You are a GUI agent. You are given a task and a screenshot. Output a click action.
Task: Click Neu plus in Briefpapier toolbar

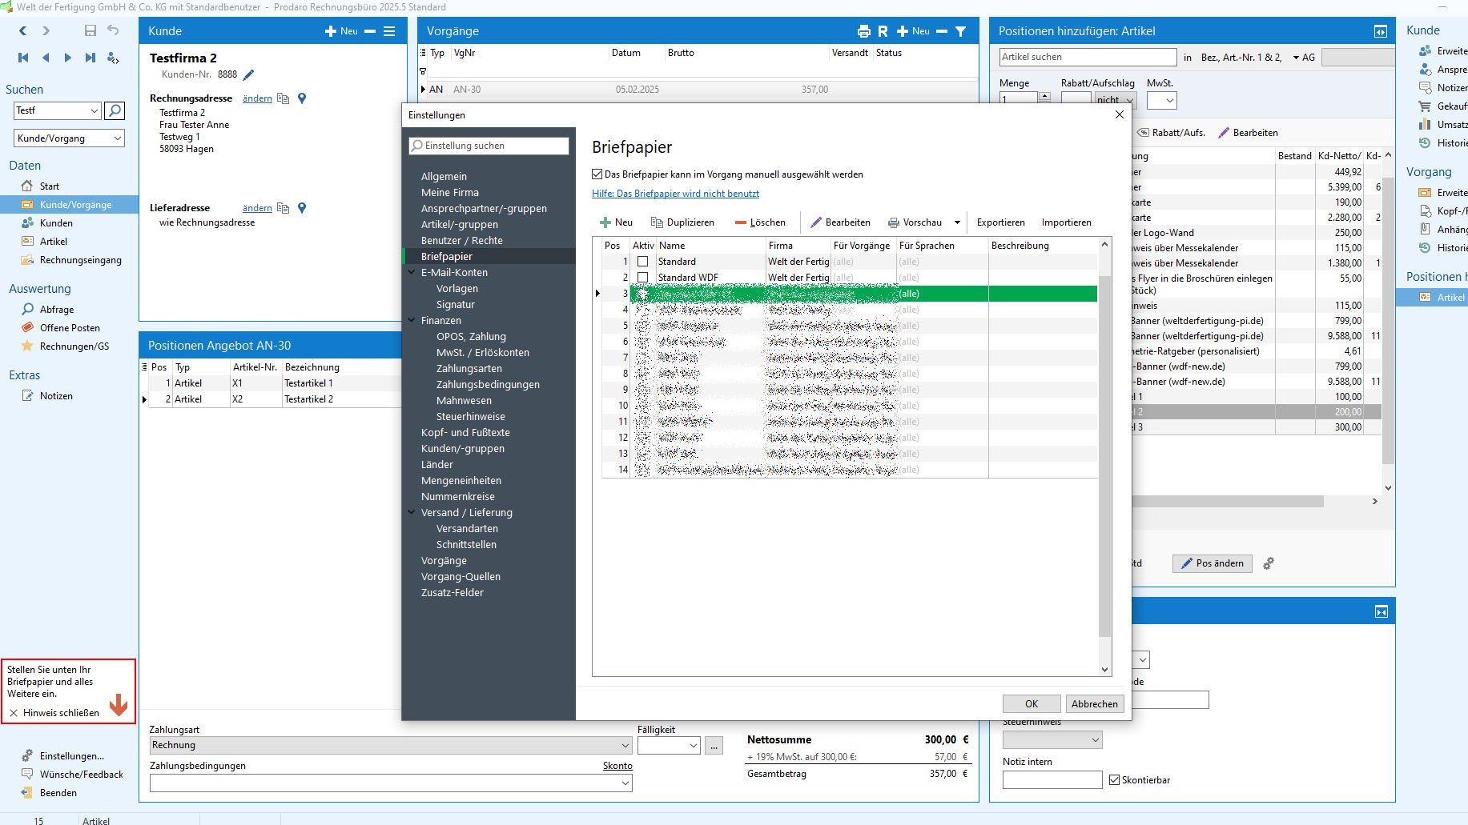coord(617,222)
